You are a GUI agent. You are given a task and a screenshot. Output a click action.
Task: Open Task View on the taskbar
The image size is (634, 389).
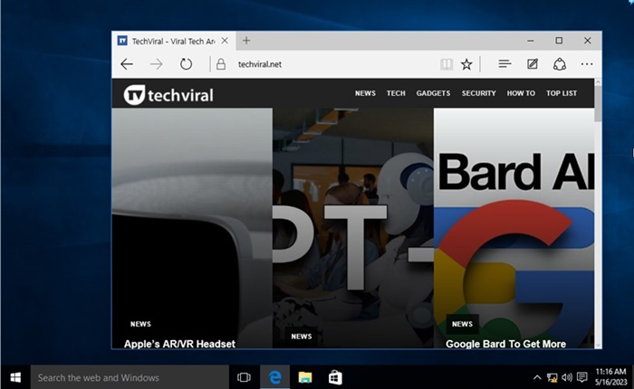(x=244, y=377)
